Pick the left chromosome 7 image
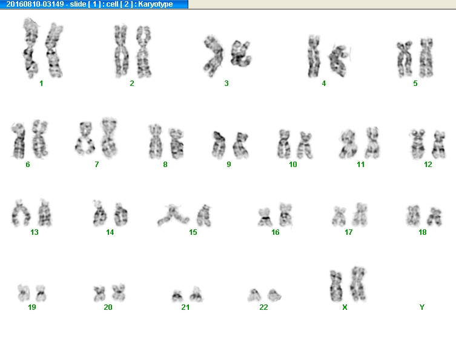This screenshot has width=456, height=348. click(85, 139)
